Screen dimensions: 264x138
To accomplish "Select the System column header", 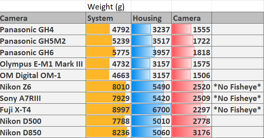I will (108, 18).
